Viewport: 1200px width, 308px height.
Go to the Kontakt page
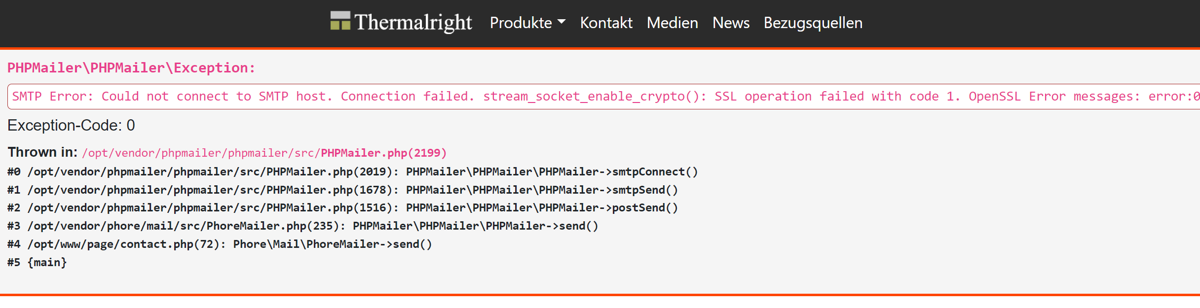point(606,23)
